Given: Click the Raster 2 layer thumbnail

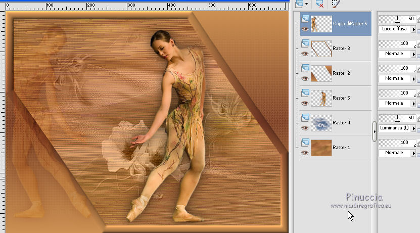Looking at the screenshot, I should (321, 73).
